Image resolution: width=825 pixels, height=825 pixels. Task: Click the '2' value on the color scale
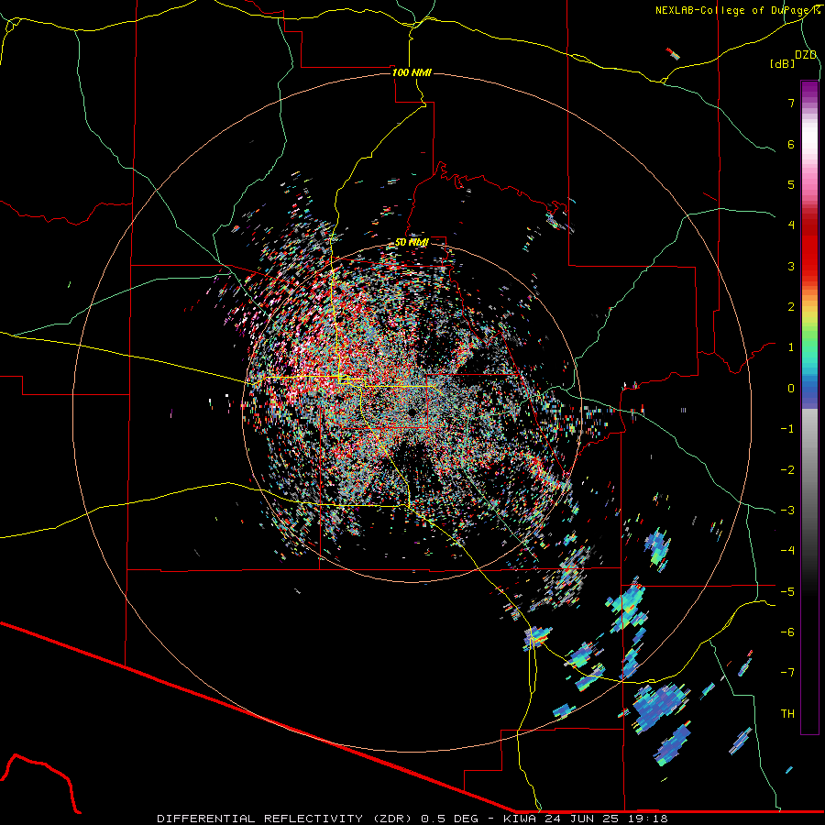pos(791,307)
